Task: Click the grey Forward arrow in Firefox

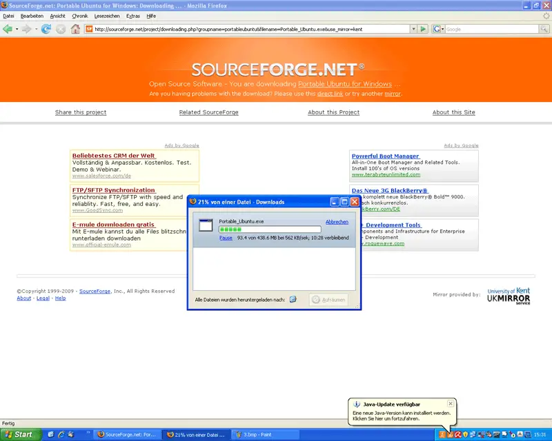Action: tap(26, 29)
